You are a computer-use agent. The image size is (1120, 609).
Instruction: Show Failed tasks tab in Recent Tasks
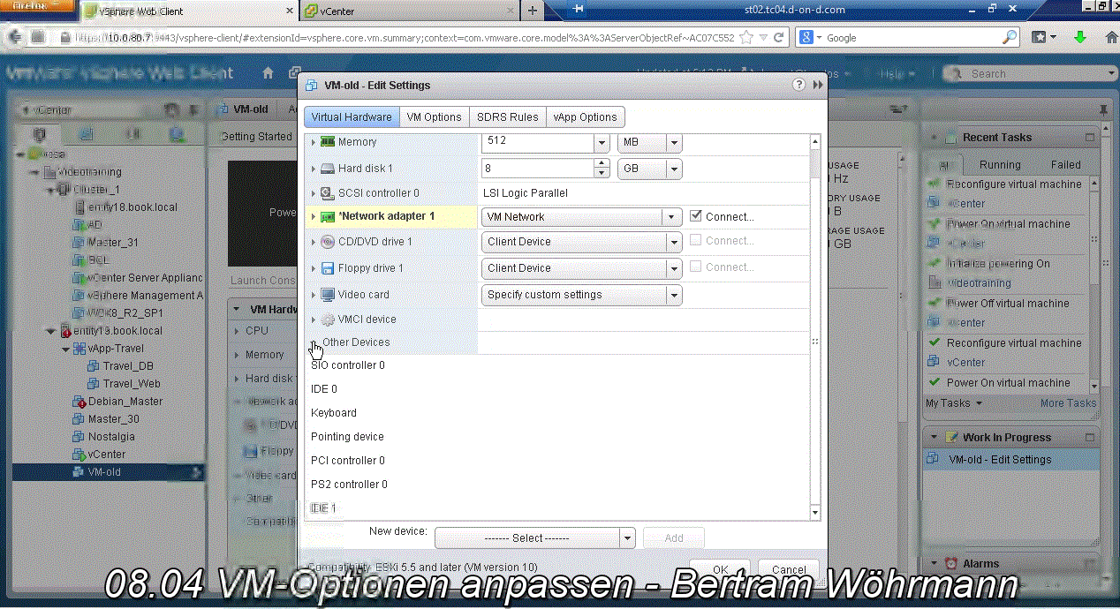point(1065,165)
